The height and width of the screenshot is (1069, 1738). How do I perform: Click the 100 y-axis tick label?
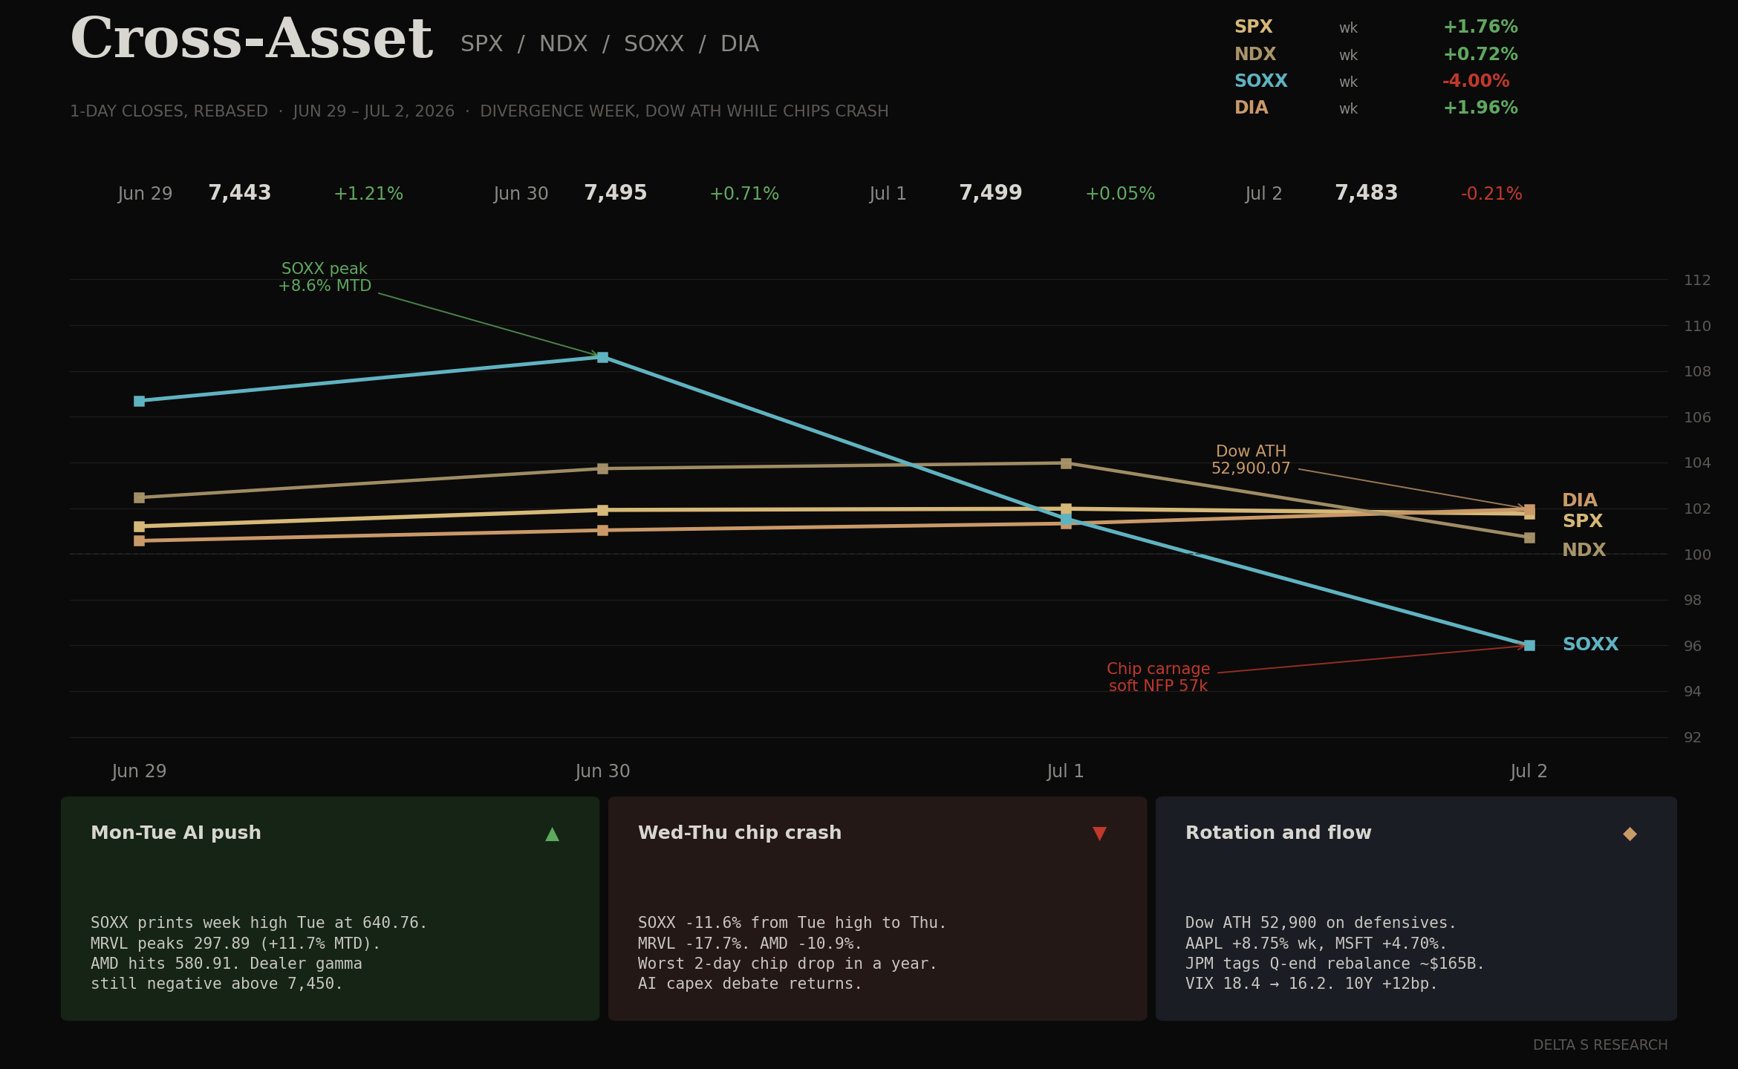coord(1697,555)
